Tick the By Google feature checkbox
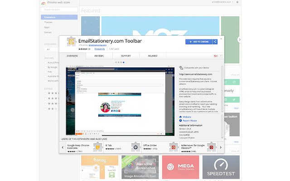The height and width of the screenshot is (181, 290). [45, 67]
